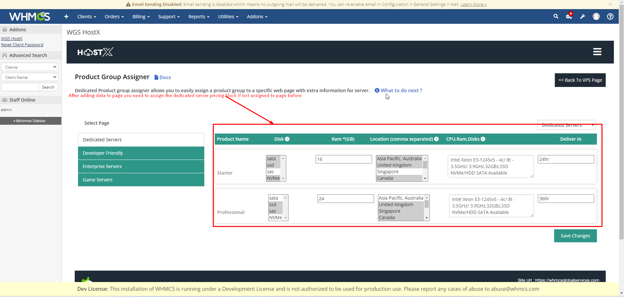Select Enterprise Servers in page list
Viewport: 624px width, 297px height.
(141, 166)
